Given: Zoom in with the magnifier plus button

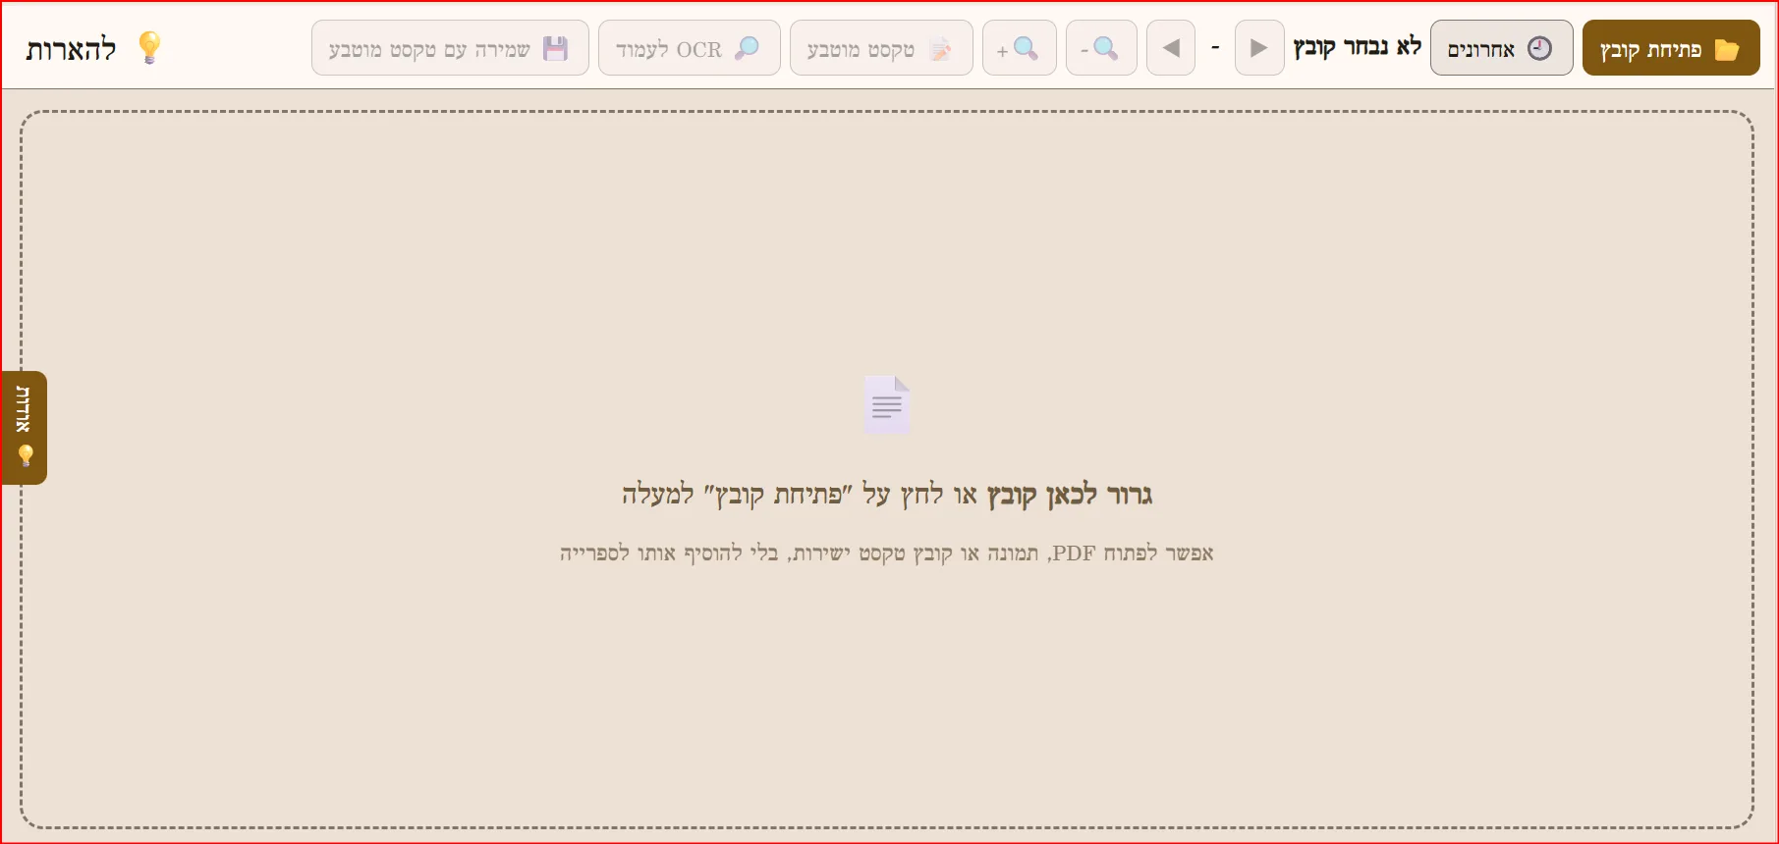Looking at the screenshot, I should click(x=1019, y=48).
